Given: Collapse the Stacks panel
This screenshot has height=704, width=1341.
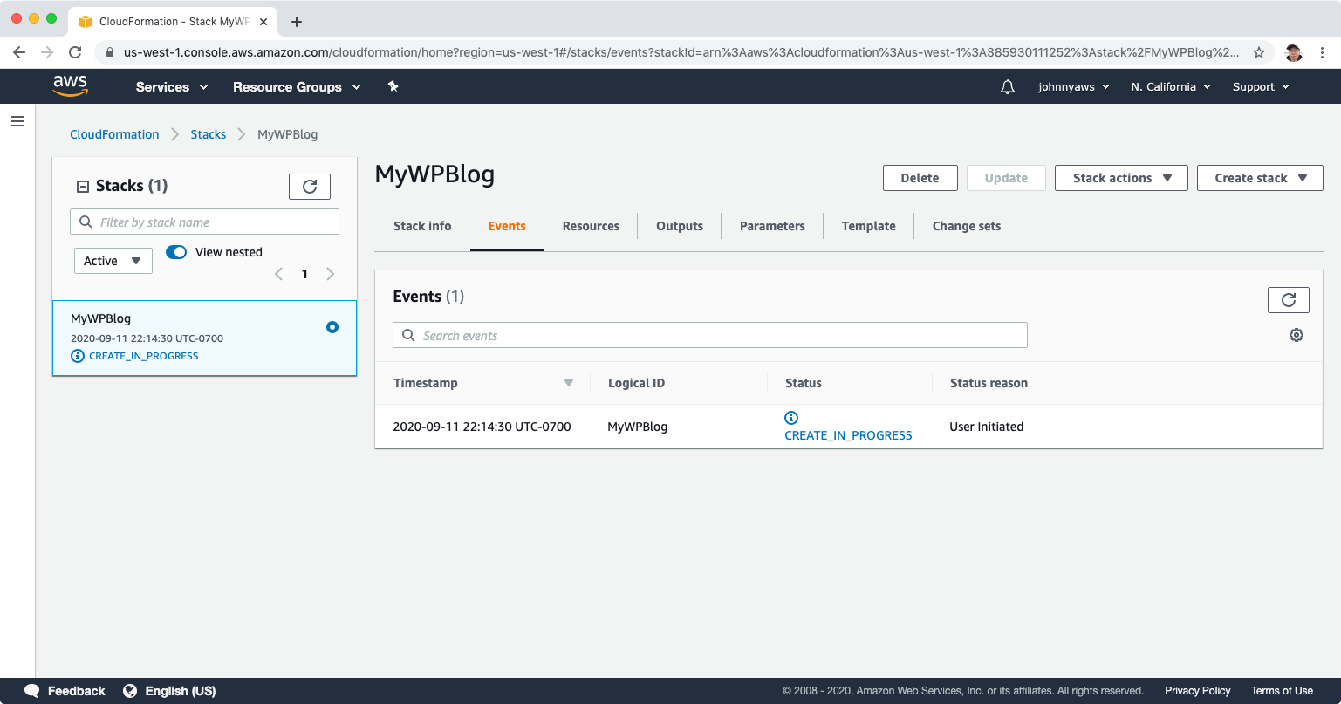Looking at the screenshot, I should 83,186.
